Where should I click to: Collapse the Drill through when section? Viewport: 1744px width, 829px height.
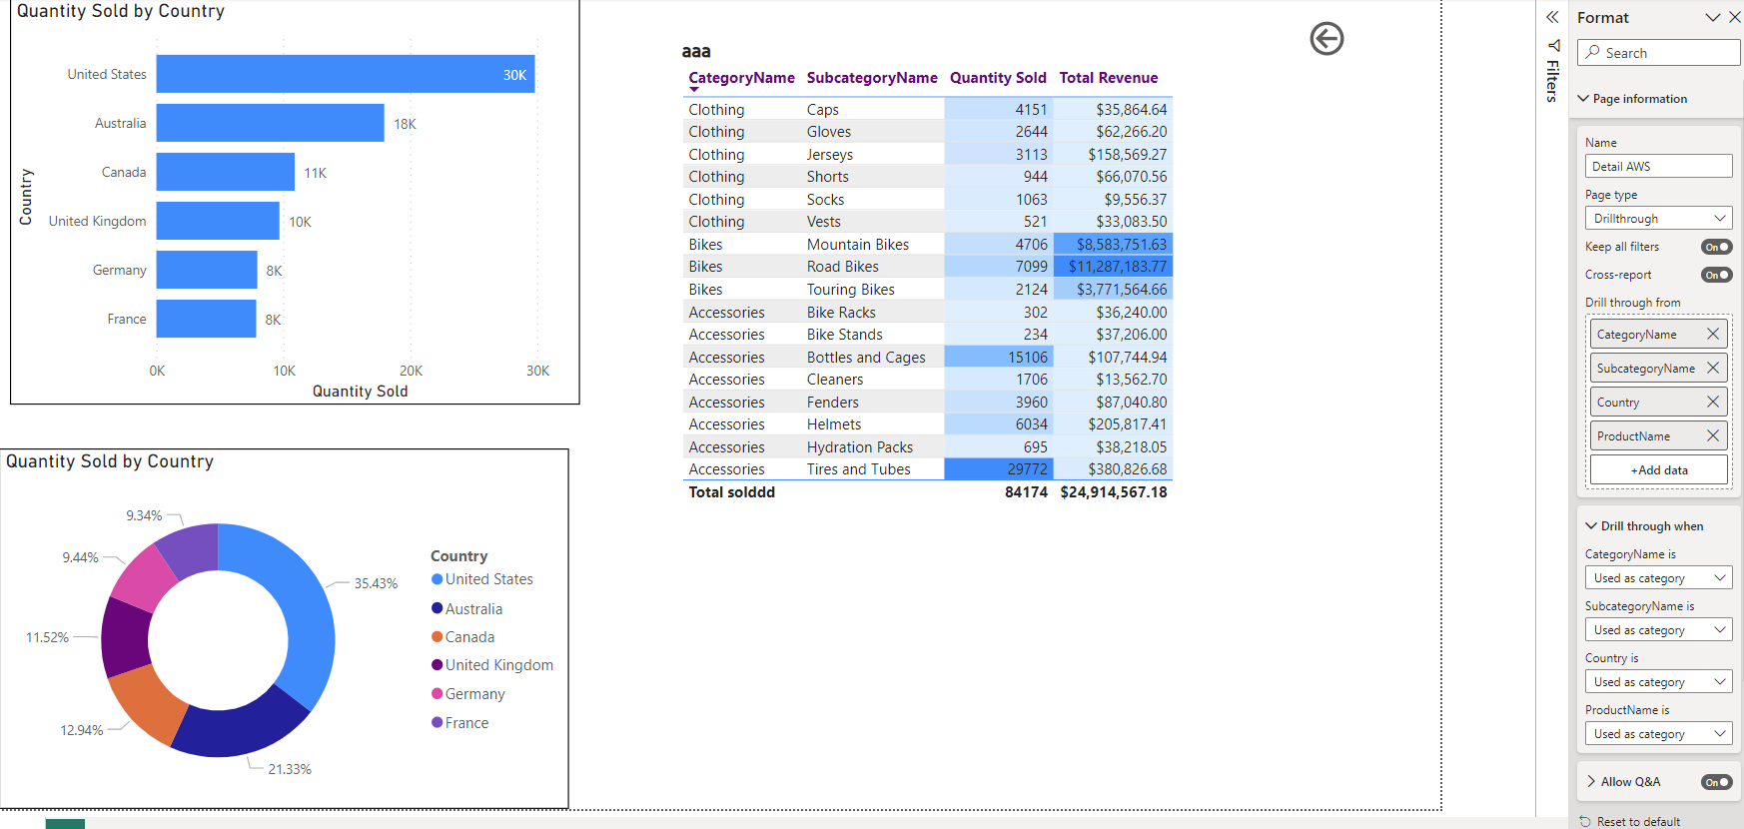[1591, 526]
